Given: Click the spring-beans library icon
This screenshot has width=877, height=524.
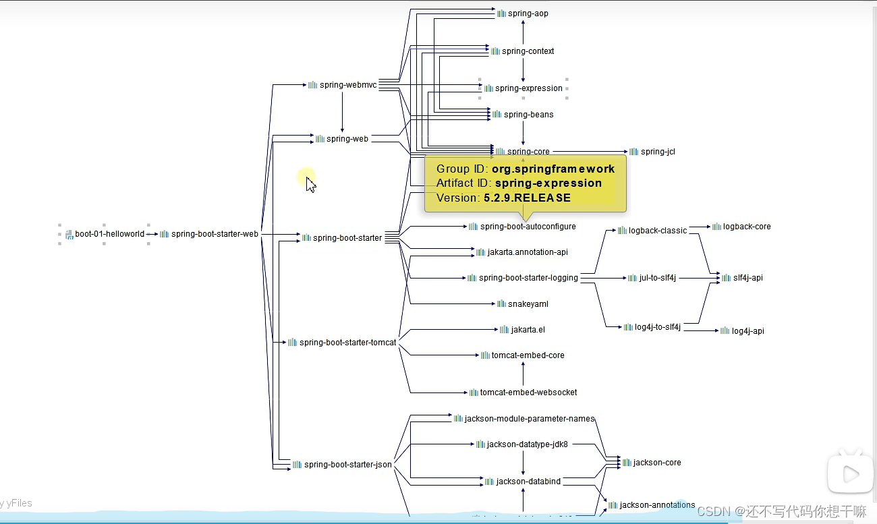Looking at the screenshot, I should (497, 115).
